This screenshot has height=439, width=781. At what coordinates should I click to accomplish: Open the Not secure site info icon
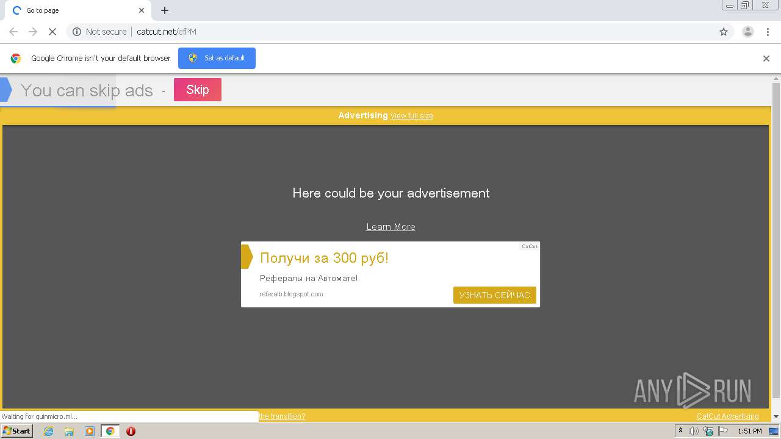tap(77, 32)
